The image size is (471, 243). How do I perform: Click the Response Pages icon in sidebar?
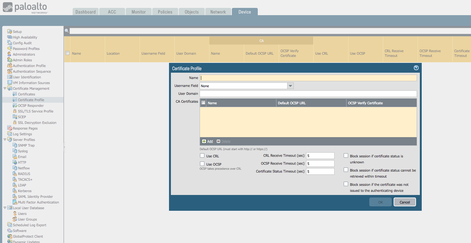9,128
